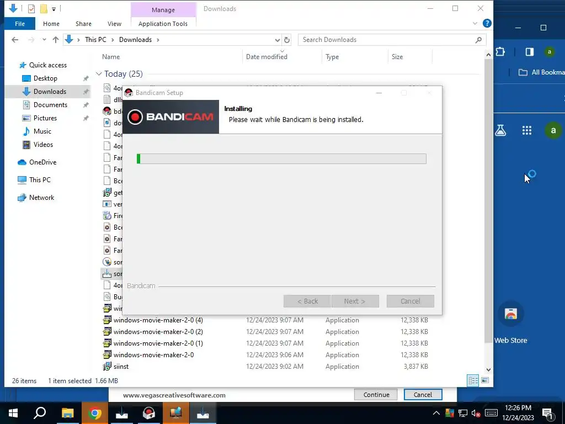
Task: Toggle Chrome side panel icon
Action: (529, 52)
